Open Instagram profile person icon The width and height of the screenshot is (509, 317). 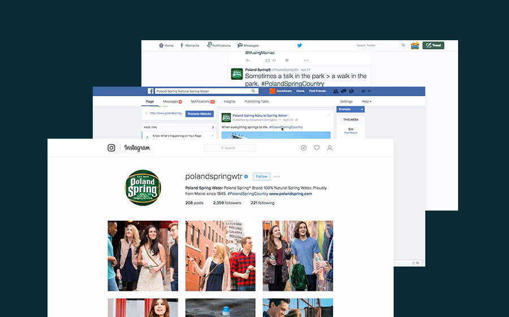tap(330, 148)
